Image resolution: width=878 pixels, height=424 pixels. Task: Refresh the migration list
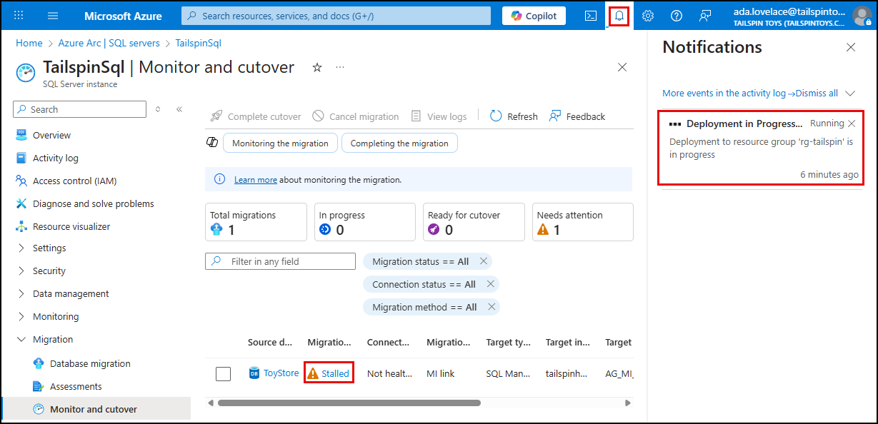point(513,116)
